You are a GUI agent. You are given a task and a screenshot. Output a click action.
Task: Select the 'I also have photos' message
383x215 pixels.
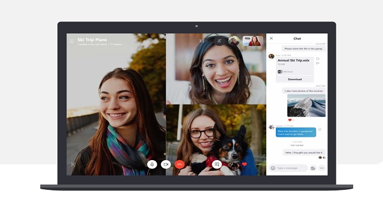(303, 91)
